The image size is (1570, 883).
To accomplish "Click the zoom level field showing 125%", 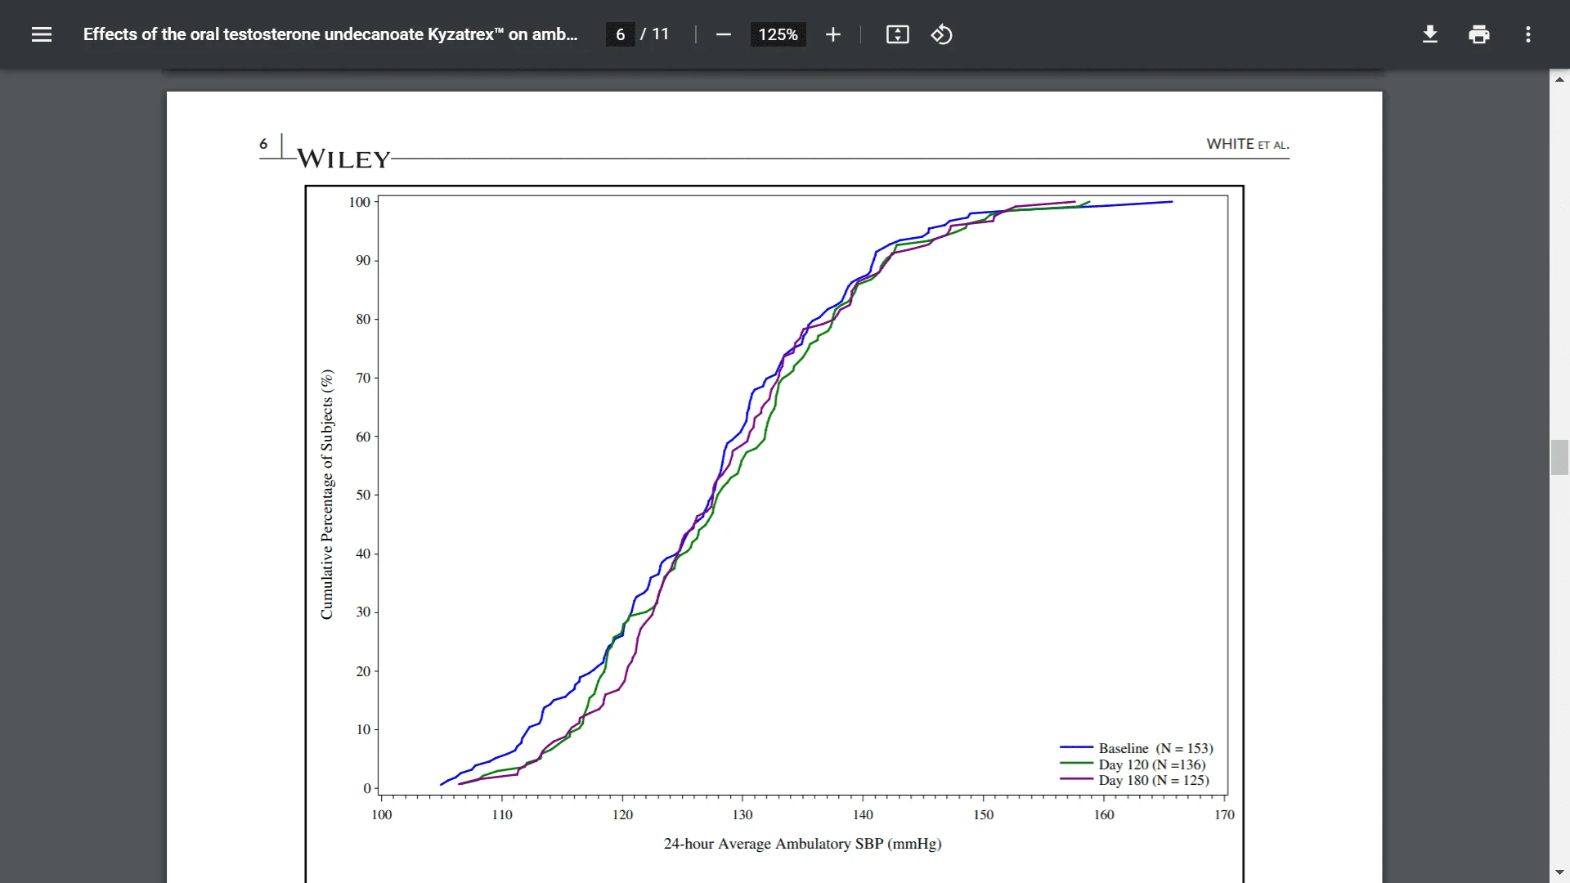I will [778, 34].
